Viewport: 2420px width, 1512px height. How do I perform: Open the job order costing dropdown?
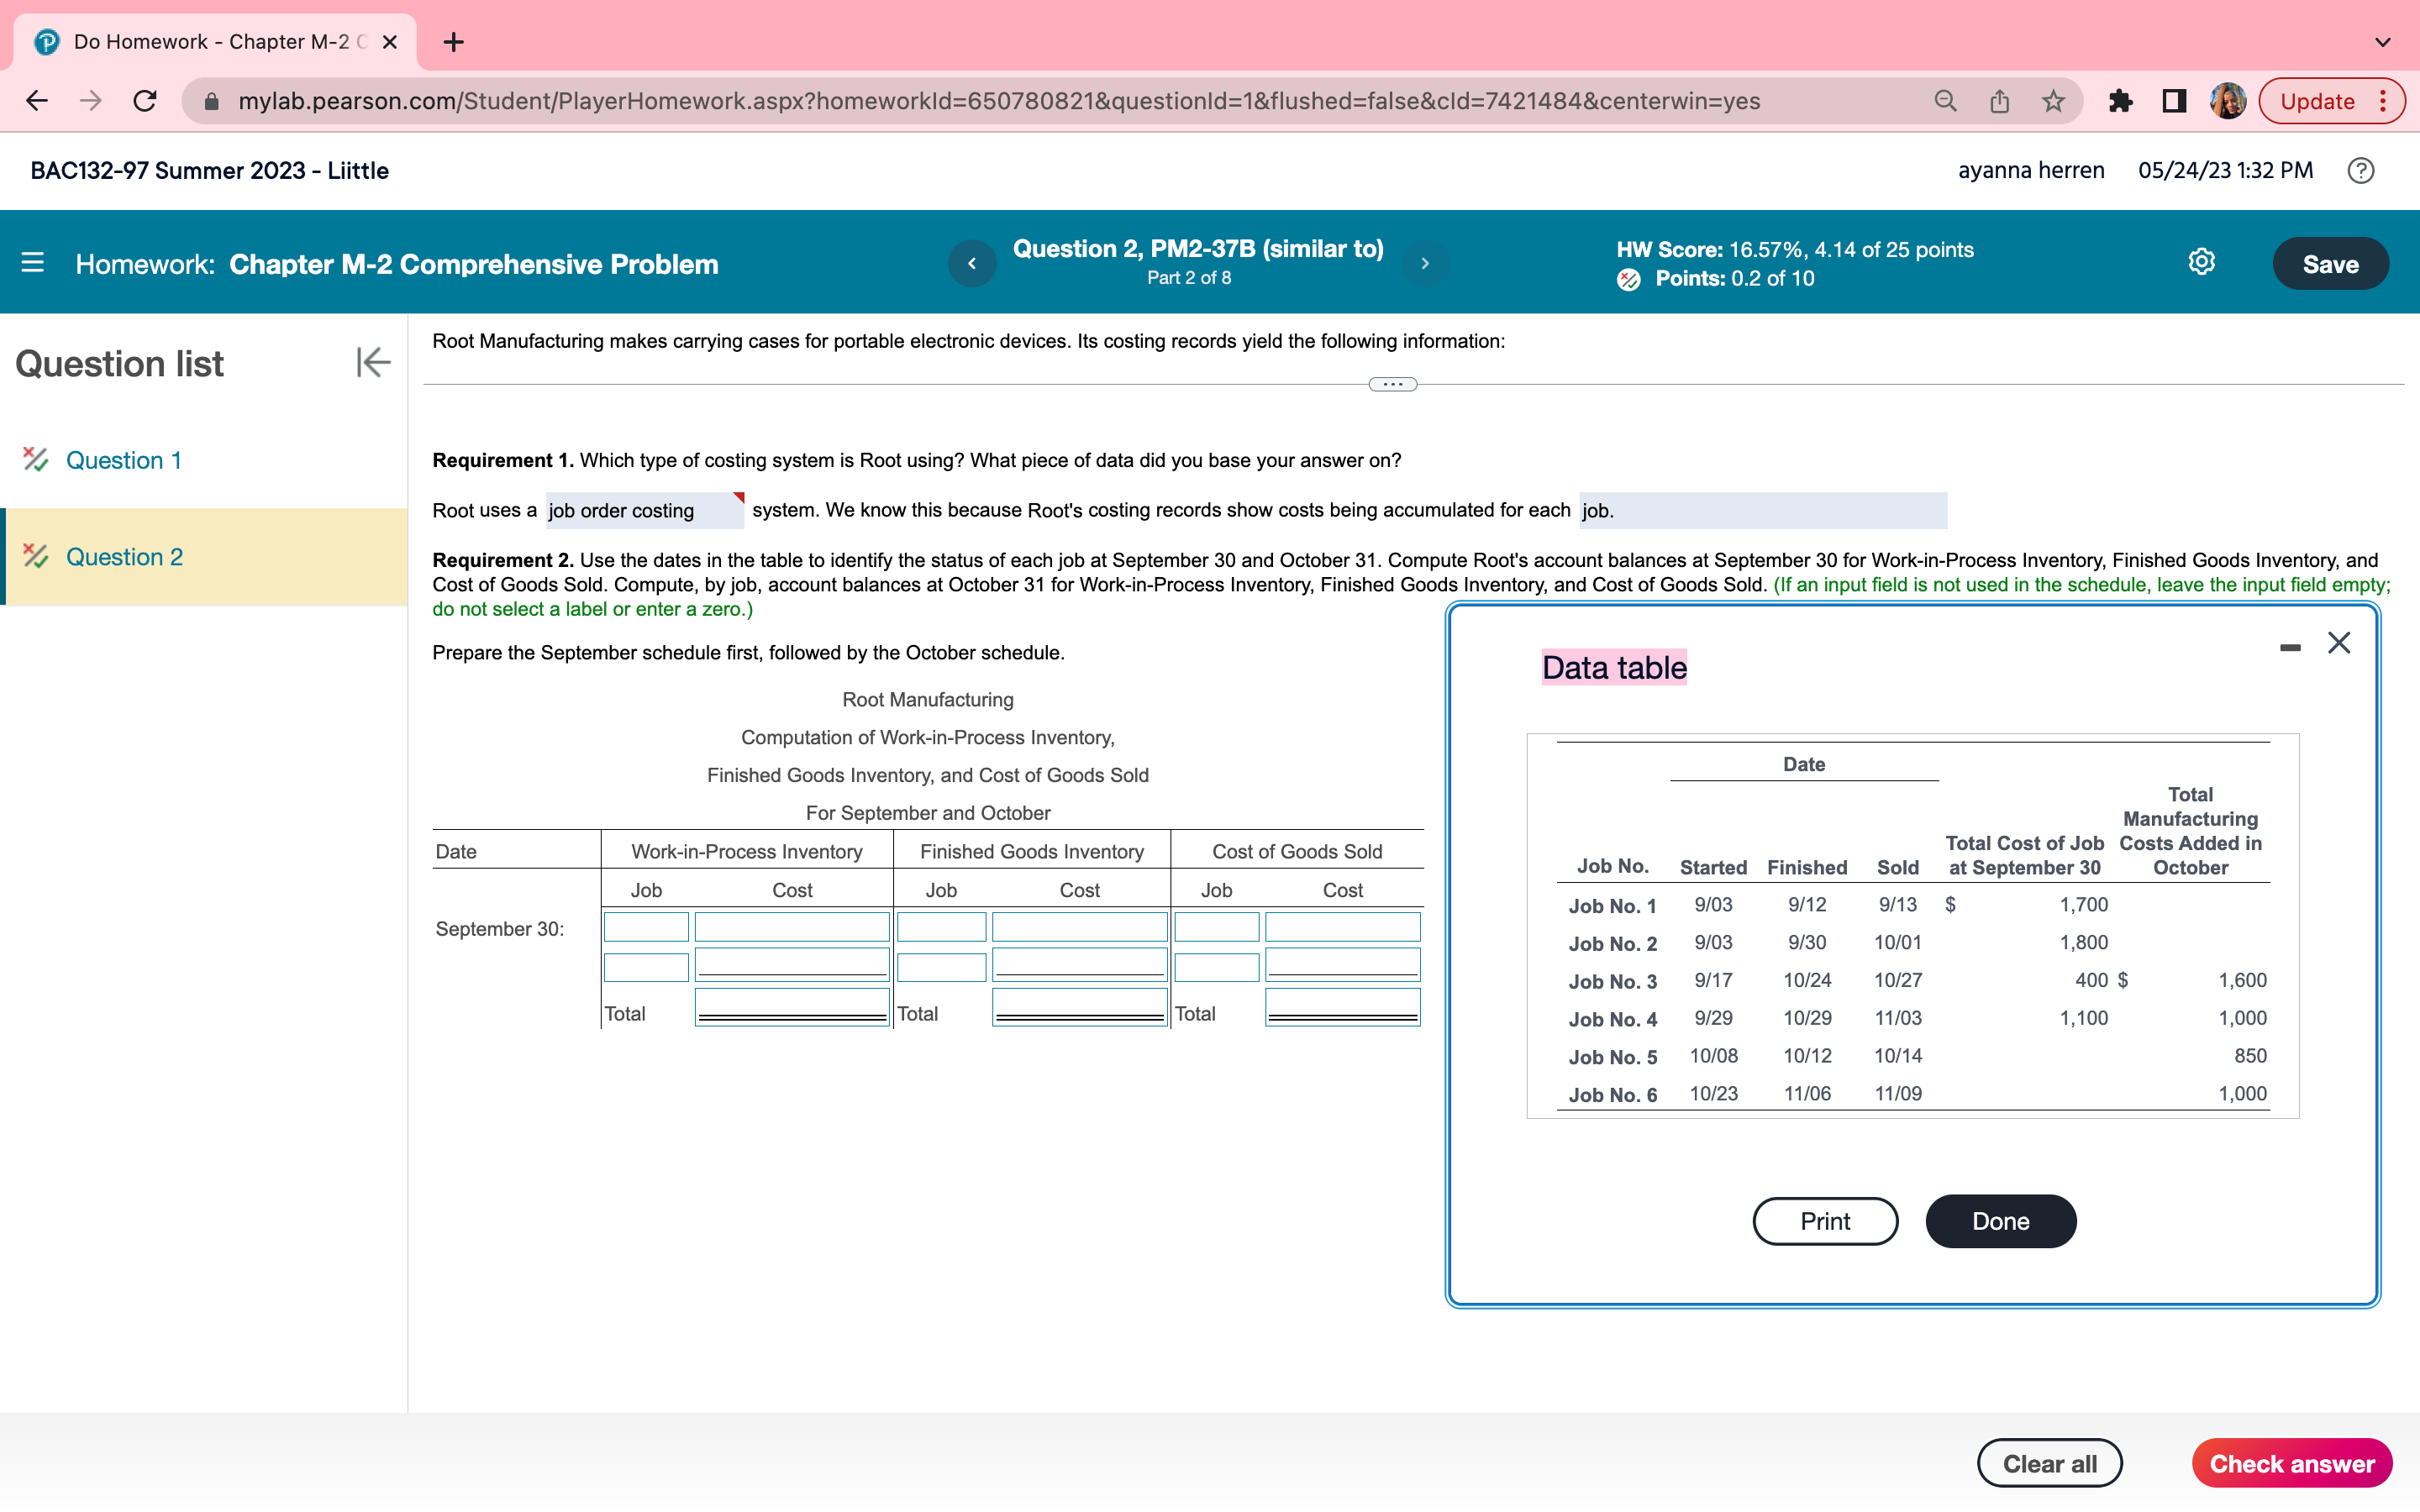point(644,511)
